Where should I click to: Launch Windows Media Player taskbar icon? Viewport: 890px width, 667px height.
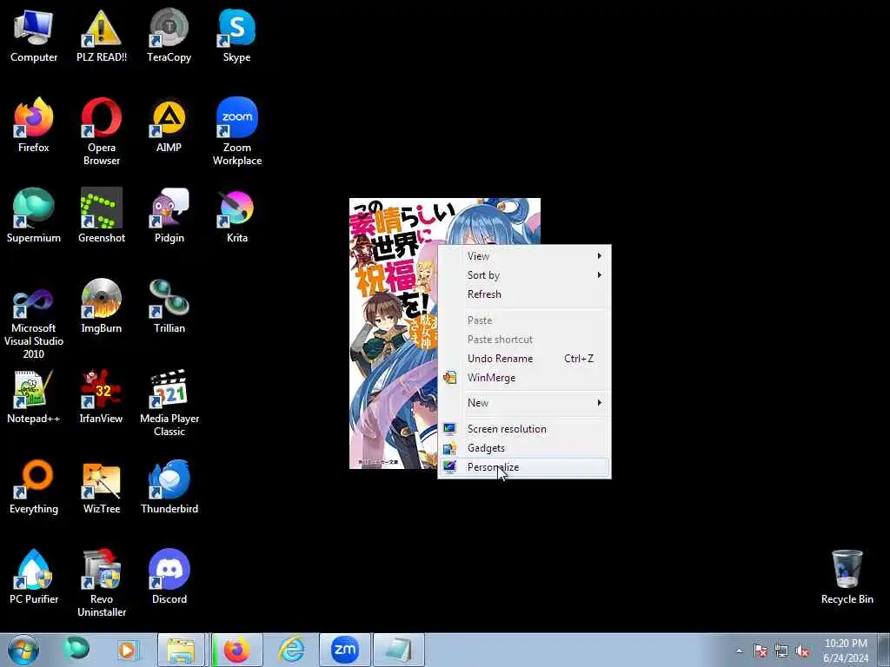129,650
